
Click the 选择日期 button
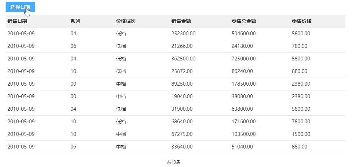[20, 7]
